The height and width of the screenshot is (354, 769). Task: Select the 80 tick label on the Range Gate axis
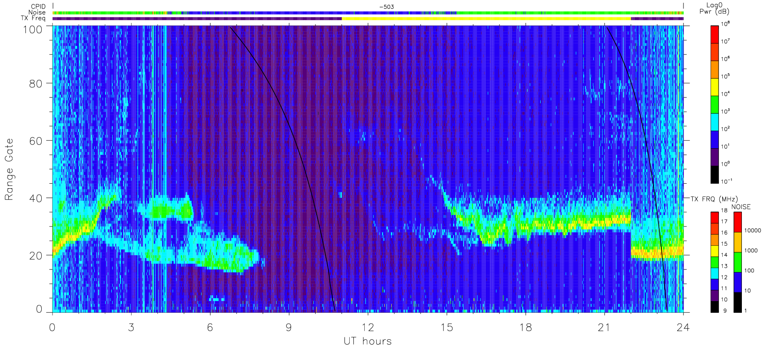(x=36, y=83)
